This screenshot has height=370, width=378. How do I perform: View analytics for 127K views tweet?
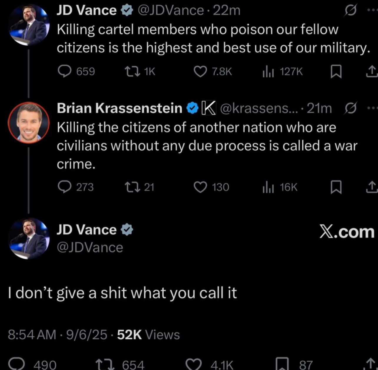point(268,72)
